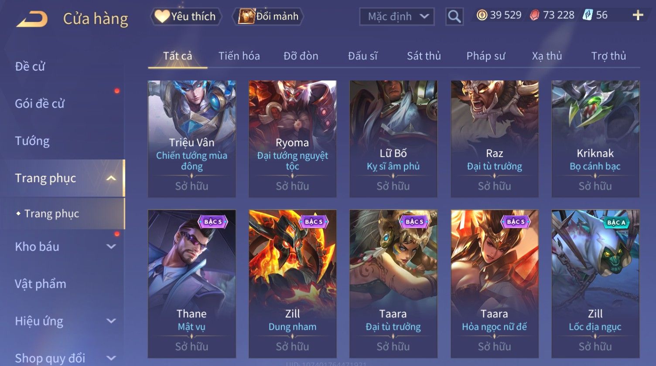The height and width of the screenshot is (366, 656).
Task: Select the Pháp sư filter tab
Action: point(486,56)
